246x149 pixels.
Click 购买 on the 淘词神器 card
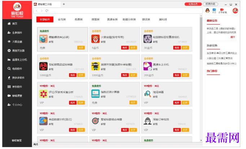[177, 103]
